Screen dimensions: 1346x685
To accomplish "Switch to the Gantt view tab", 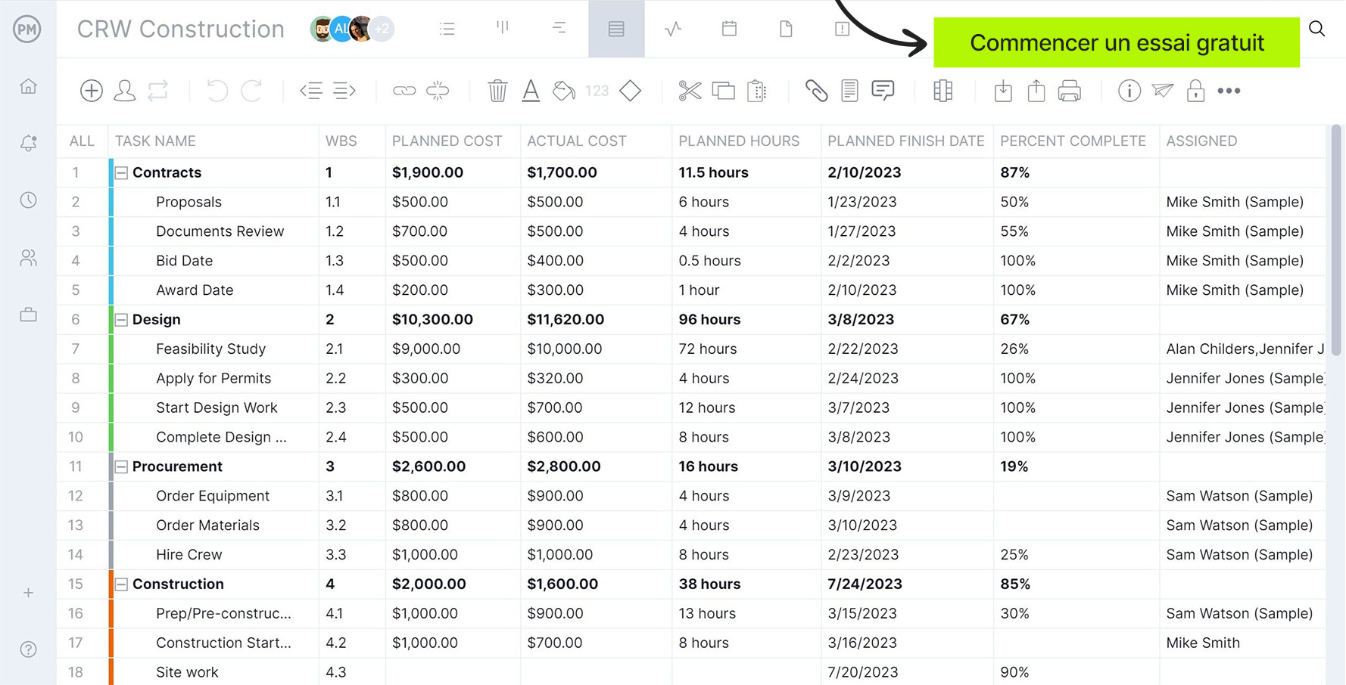I will tap(559, 29).
